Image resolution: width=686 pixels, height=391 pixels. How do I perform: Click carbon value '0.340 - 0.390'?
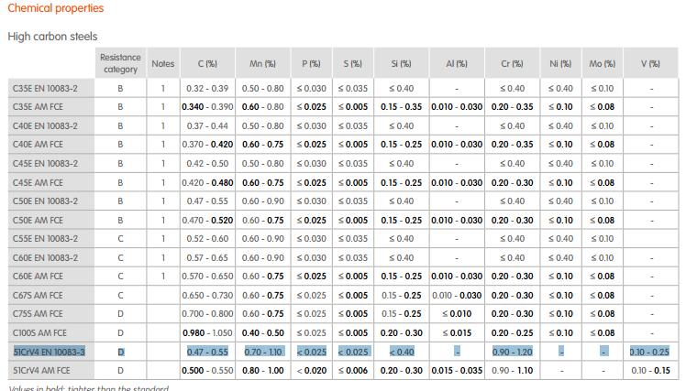(x=207, y=106)
